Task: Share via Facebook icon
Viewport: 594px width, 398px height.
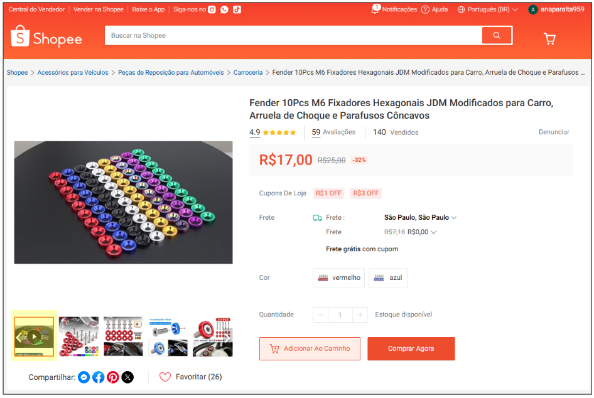Action: pyautogui.click(x=99, y=377)
